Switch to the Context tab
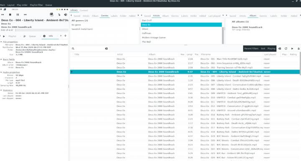This screenshot has height=161, width=301. (x=84, y=10)
